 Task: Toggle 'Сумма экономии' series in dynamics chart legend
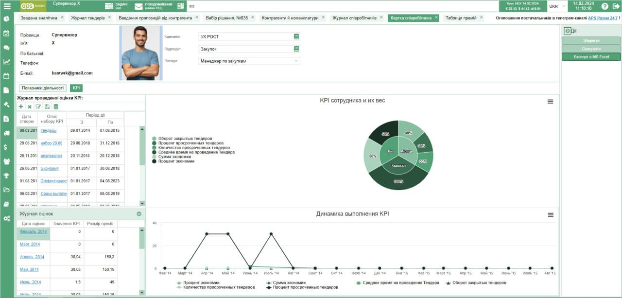pos(286,282)
